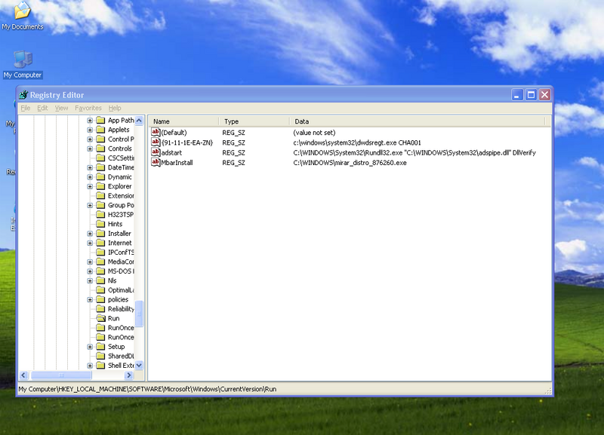Click the folder icon of the MediaCon key
This screenshot has width=604, height=435.
[x=100, y=262]
